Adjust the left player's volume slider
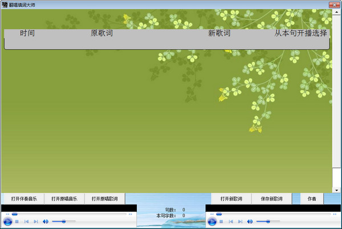This screenshot has width=342, height=229. pos(63,221)
